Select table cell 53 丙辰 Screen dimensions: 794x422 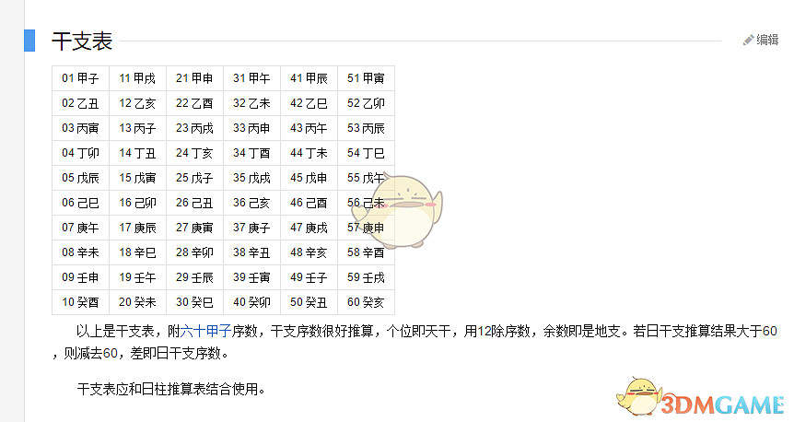[366, 128]
